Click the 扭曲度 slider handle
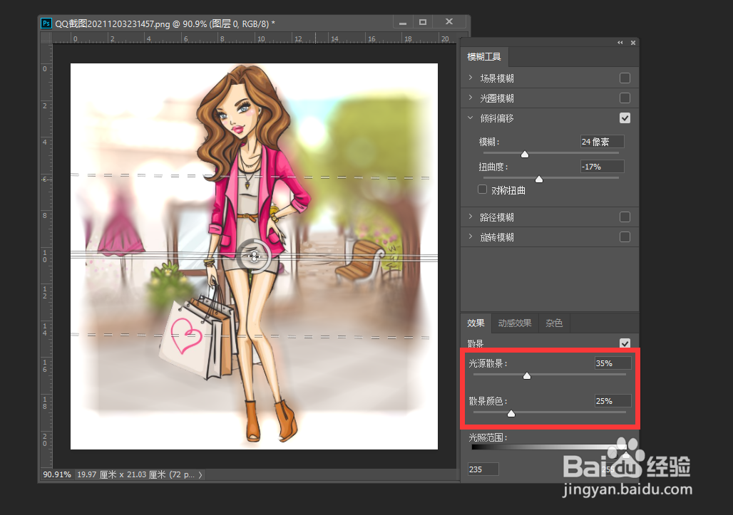 click(539, 180)
